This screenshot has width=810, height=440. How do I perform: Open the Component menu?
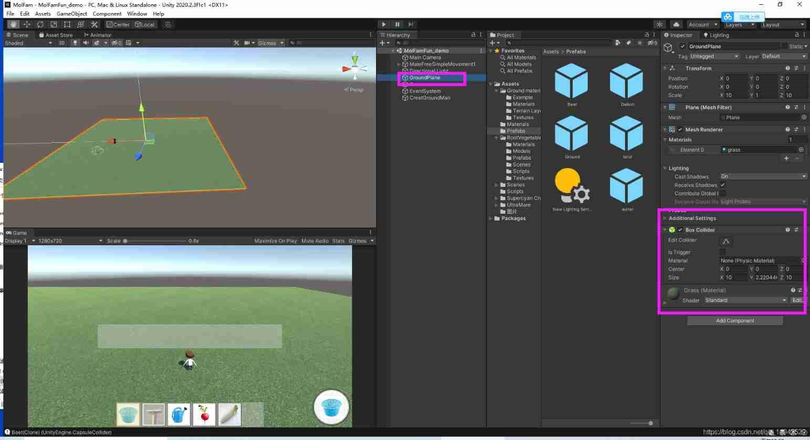(x=107, y=14)
